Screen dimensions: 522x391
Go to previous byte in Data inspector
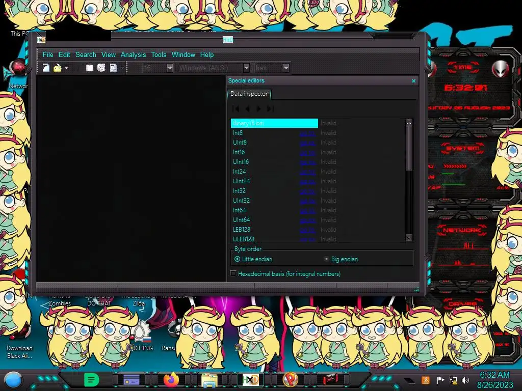pyautogui.click(x=247, y=109)
